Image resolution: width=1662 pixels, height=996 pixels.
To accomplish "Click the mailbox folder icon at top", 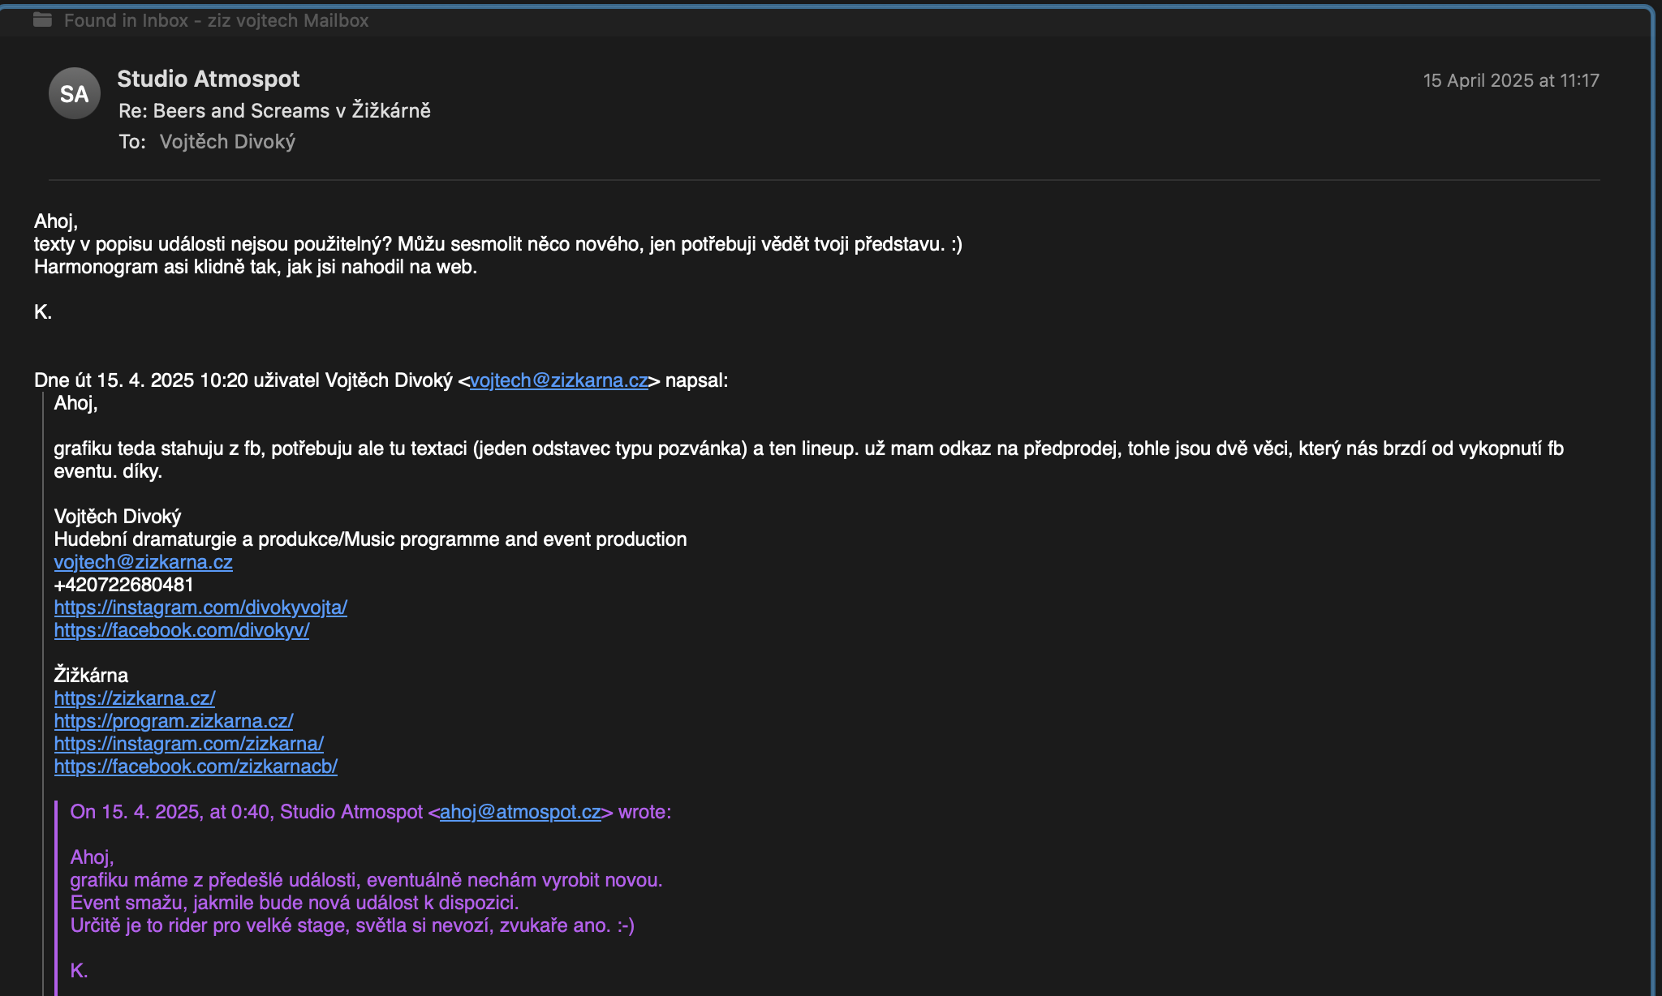I will 42,20.
